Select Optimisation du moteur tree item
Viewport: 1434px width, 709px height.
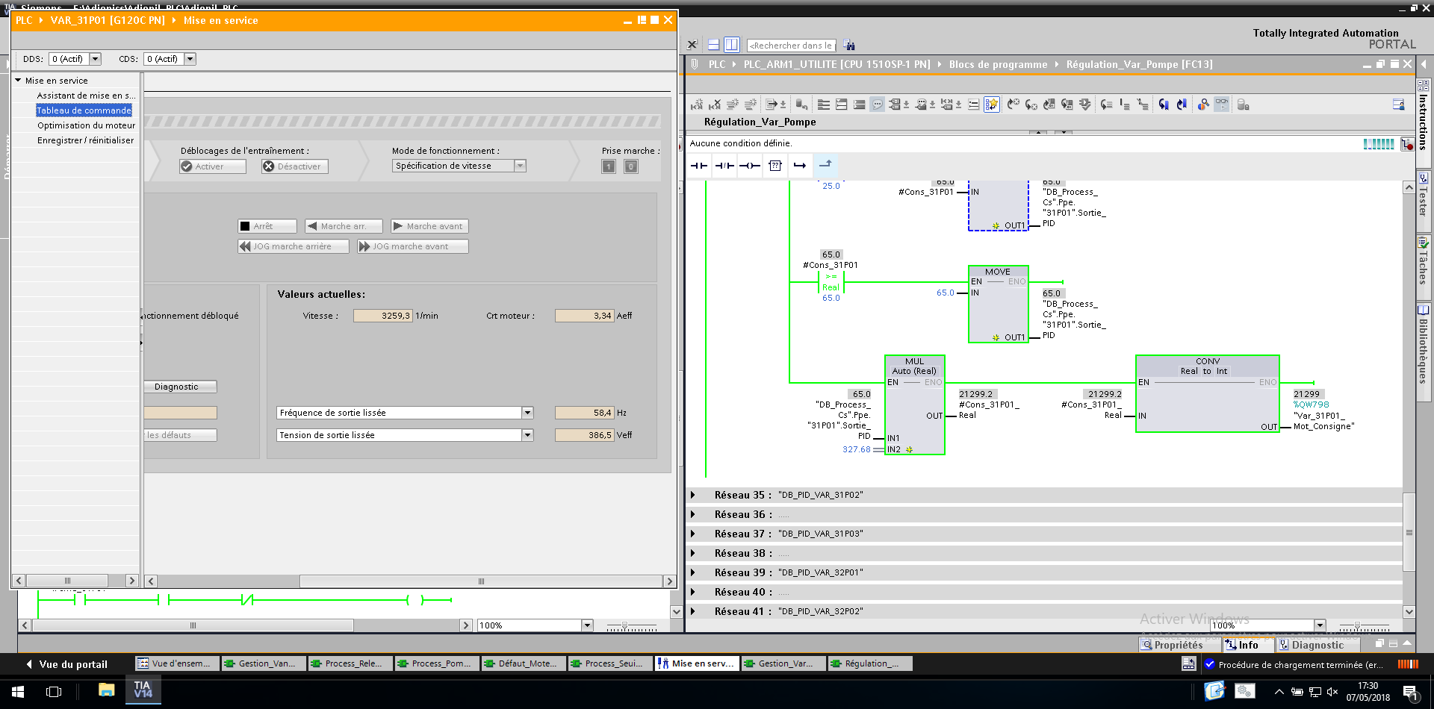(86, 125)
